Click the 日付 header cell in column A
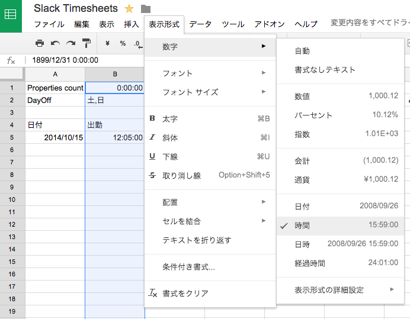This screenshot has width=410, height=319. point(55,125)
